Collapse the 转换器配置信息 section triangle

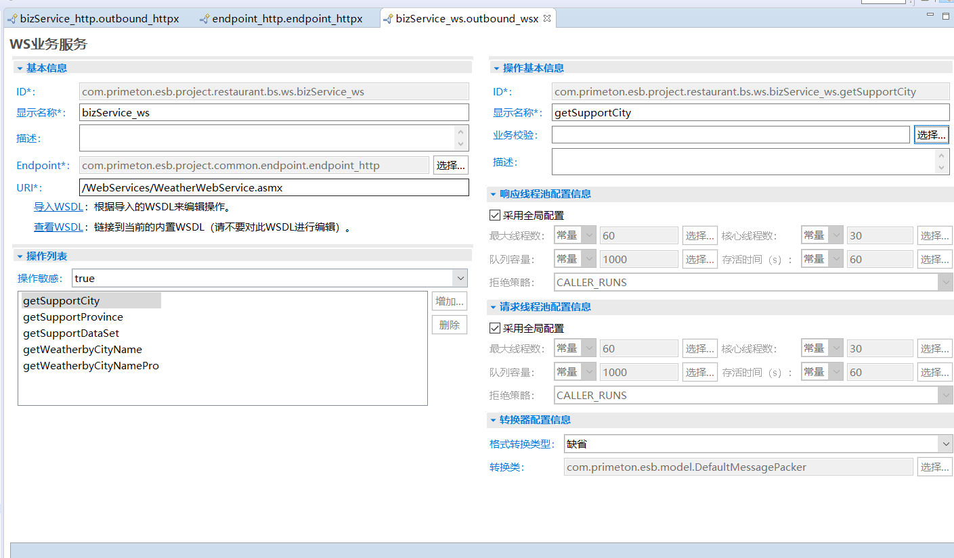click(493, 419)
